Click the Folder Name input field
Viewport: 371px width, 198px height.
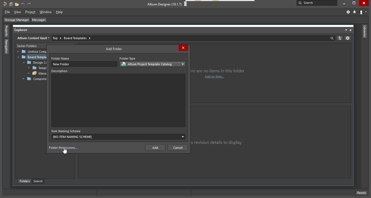(84, 64)
